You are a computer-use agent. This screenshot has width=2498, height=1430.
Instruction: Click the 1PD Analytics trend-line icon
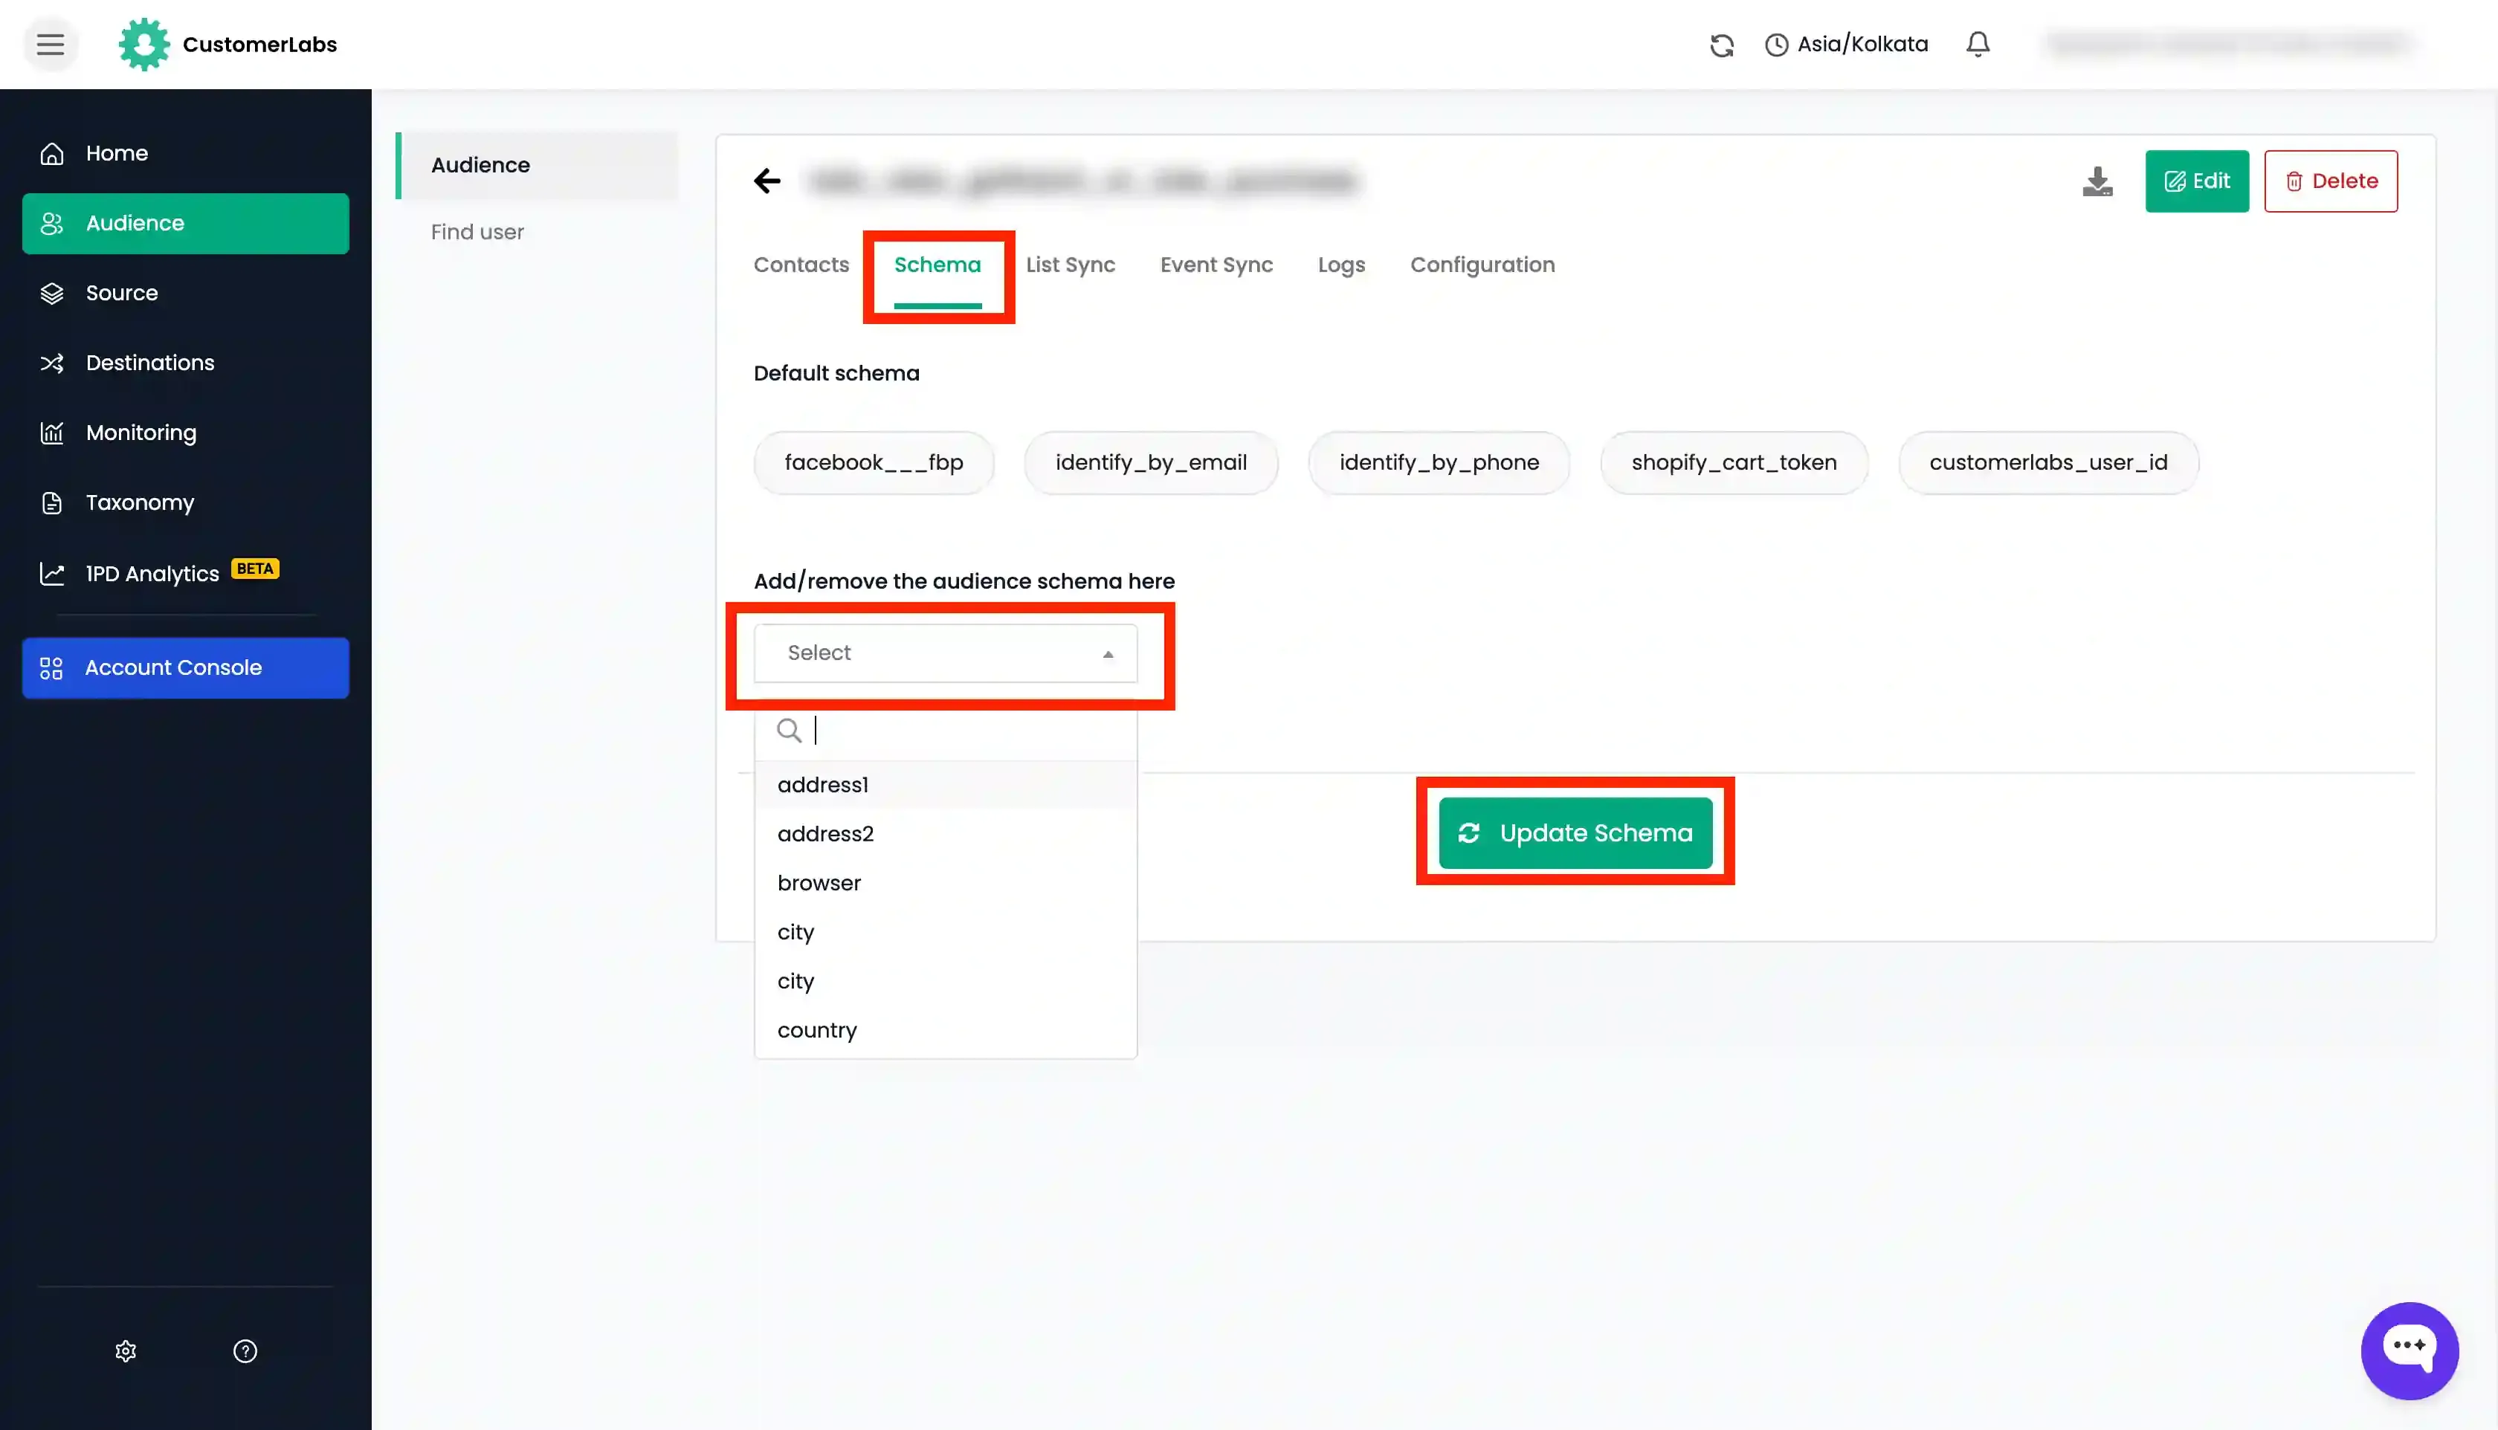(52, 574)
